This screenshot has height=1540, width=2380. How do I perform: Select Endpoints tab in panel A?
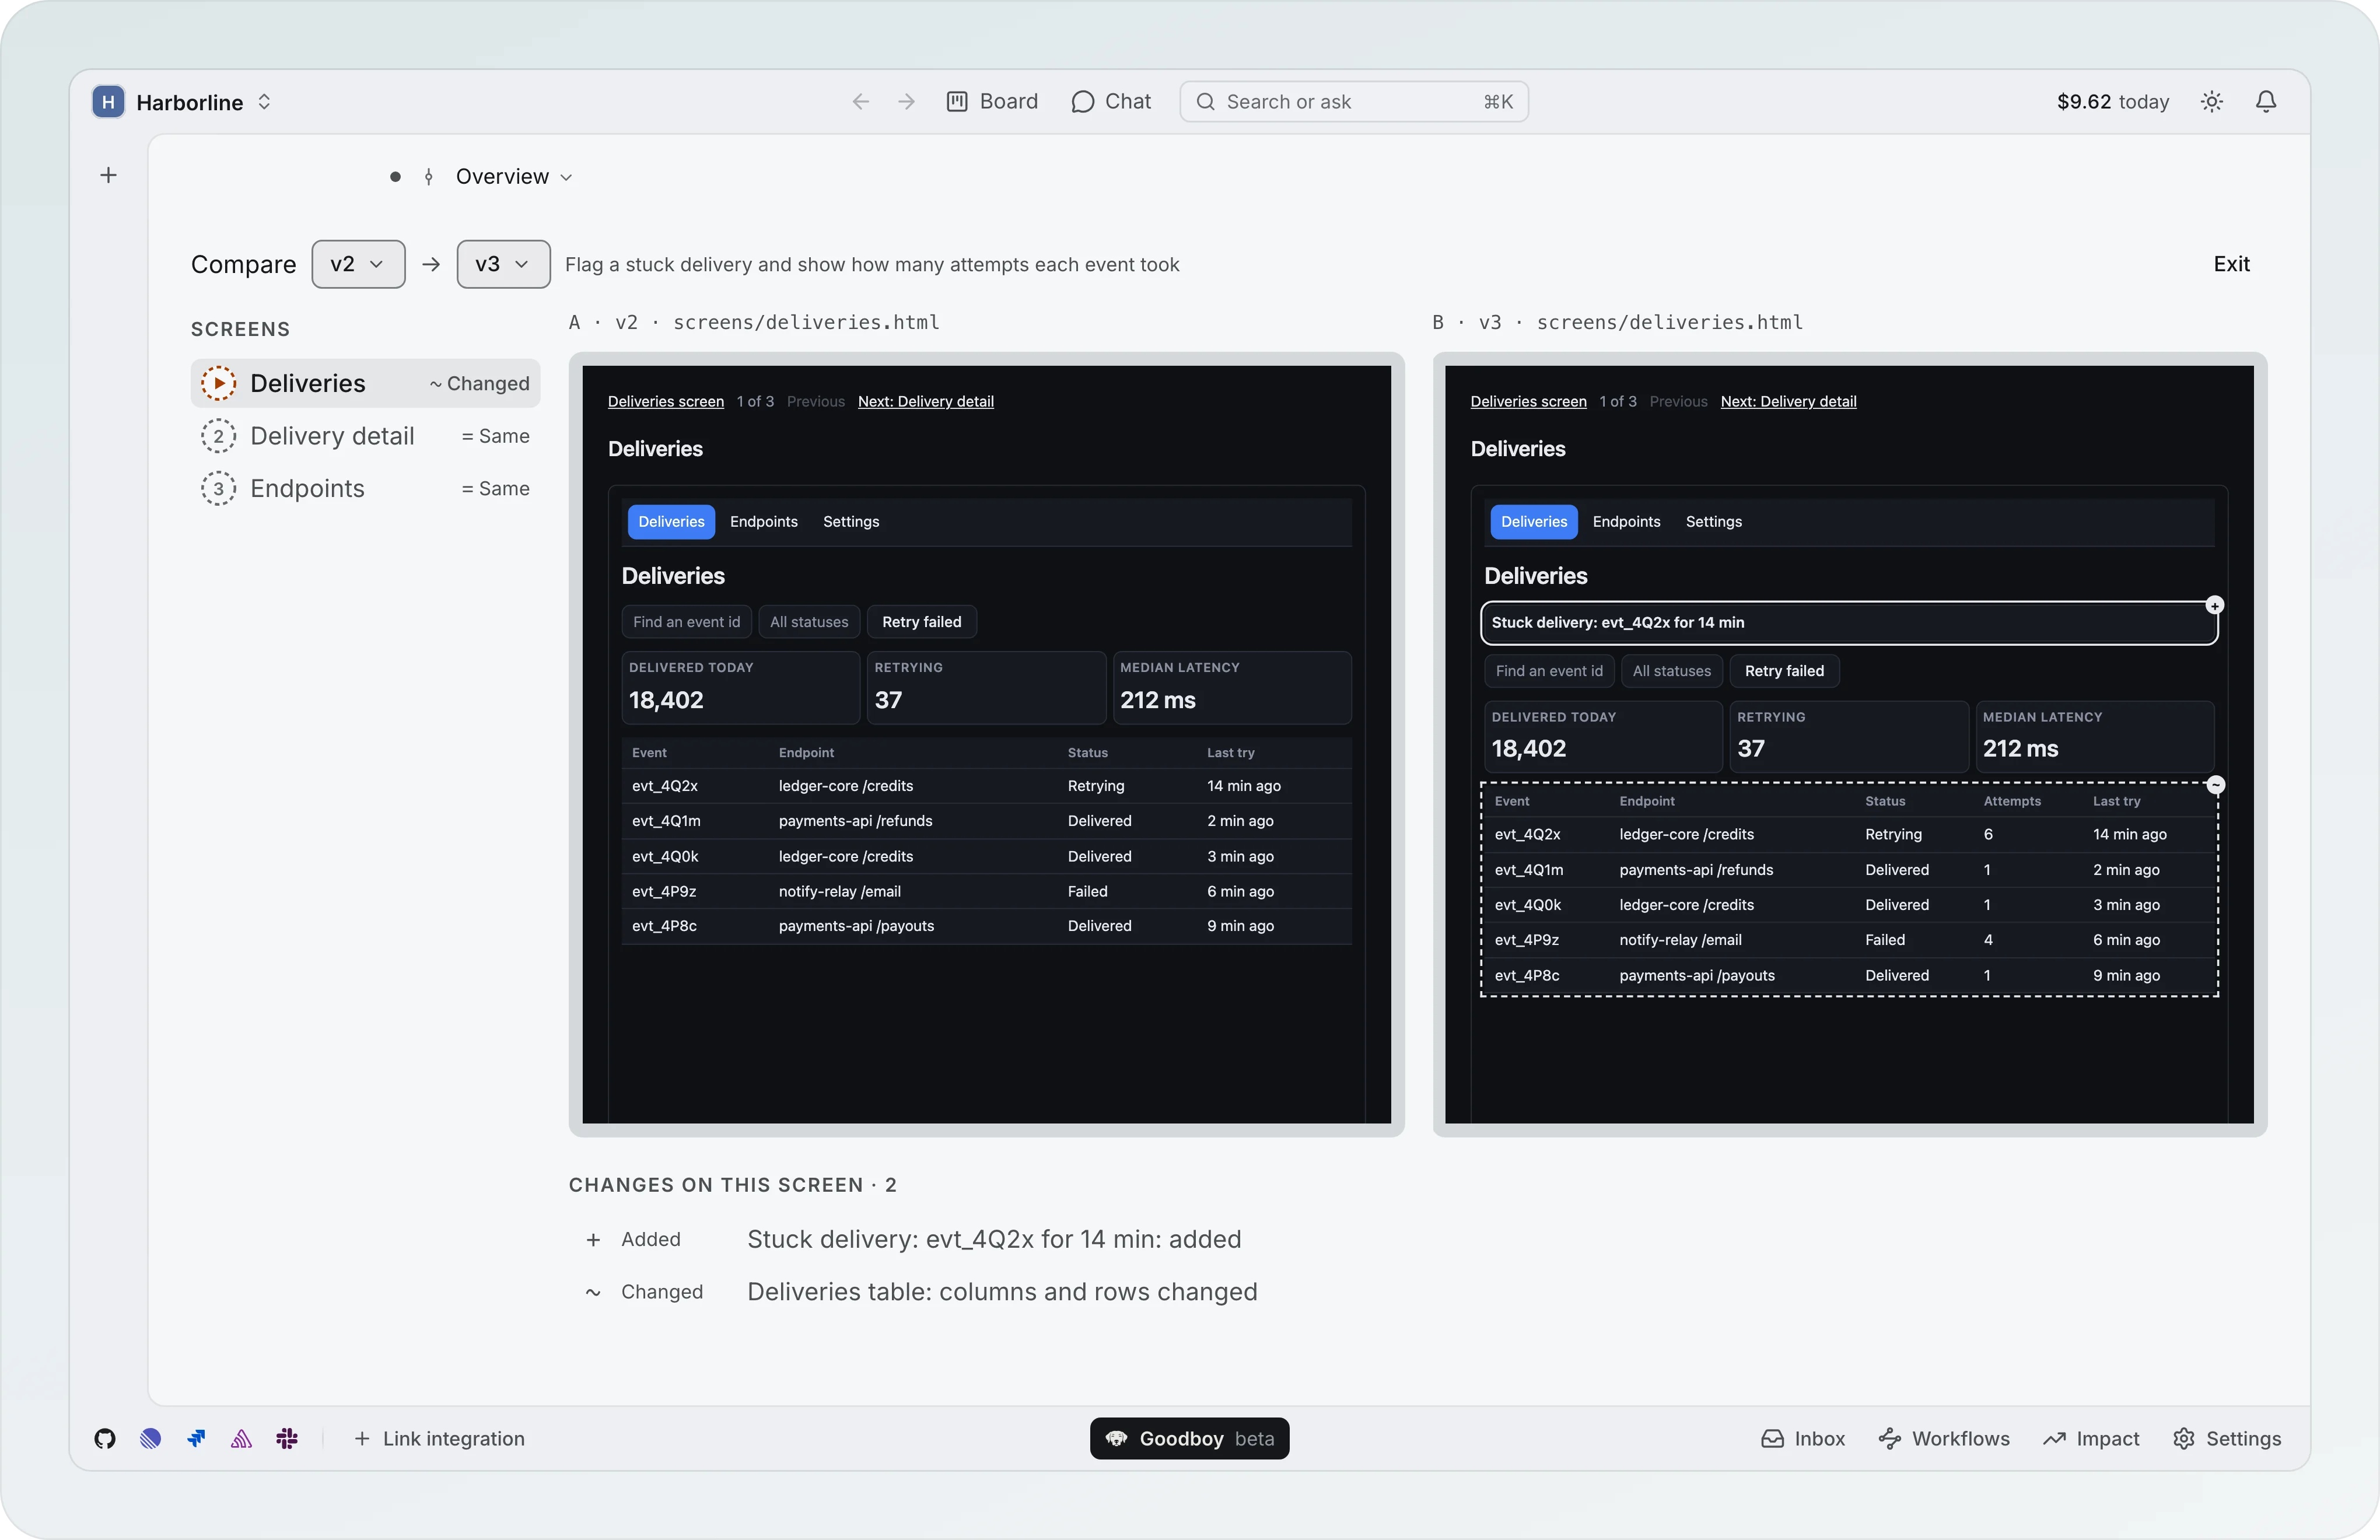tap(764, 522)
